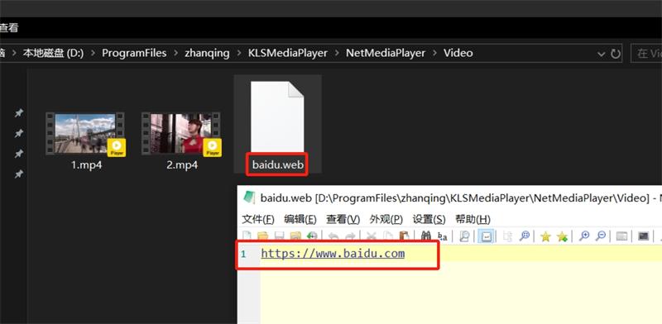This screenshot has width=662, height=324.
Task: Open the 设置(S) menu
Action: tap(429, 219)
